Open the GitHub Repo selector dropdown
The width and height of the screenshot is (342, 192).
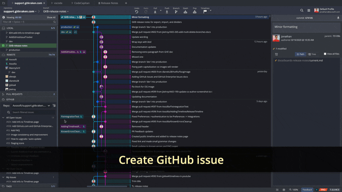point(31,106)
